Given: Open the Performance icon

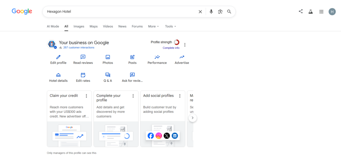Looking at the screenshot, I should pyautogui.click(x=157, y=57).
